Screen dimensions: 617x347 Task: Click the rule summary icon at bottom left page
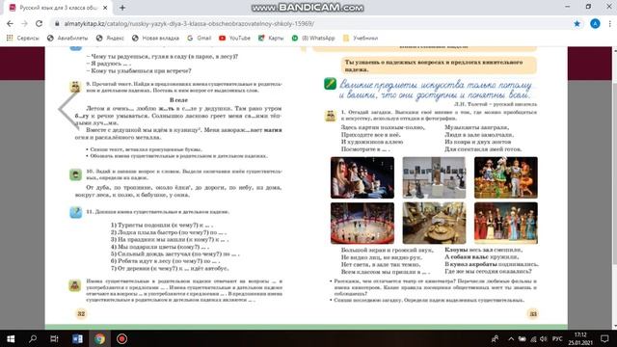pyautogui.click(x=75, y=285)
